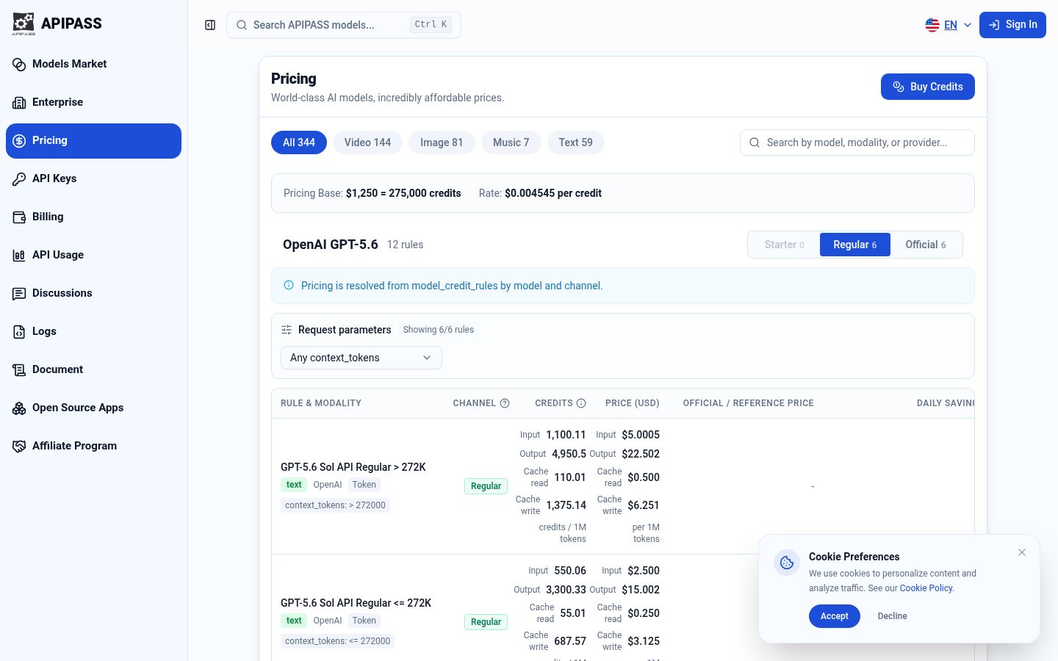Click the Buy Credits button
Viewport: 1058px width, 661px height.
[x=927, y=87]
